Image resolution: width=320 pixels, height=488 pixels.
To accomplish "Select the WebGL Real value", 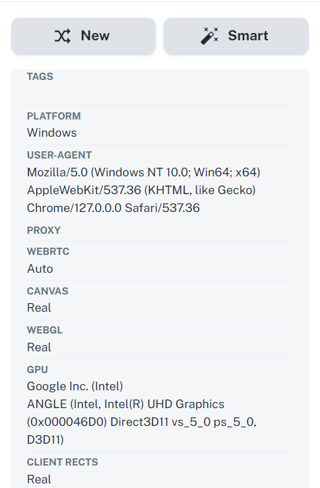I will [x=39, y=347].
